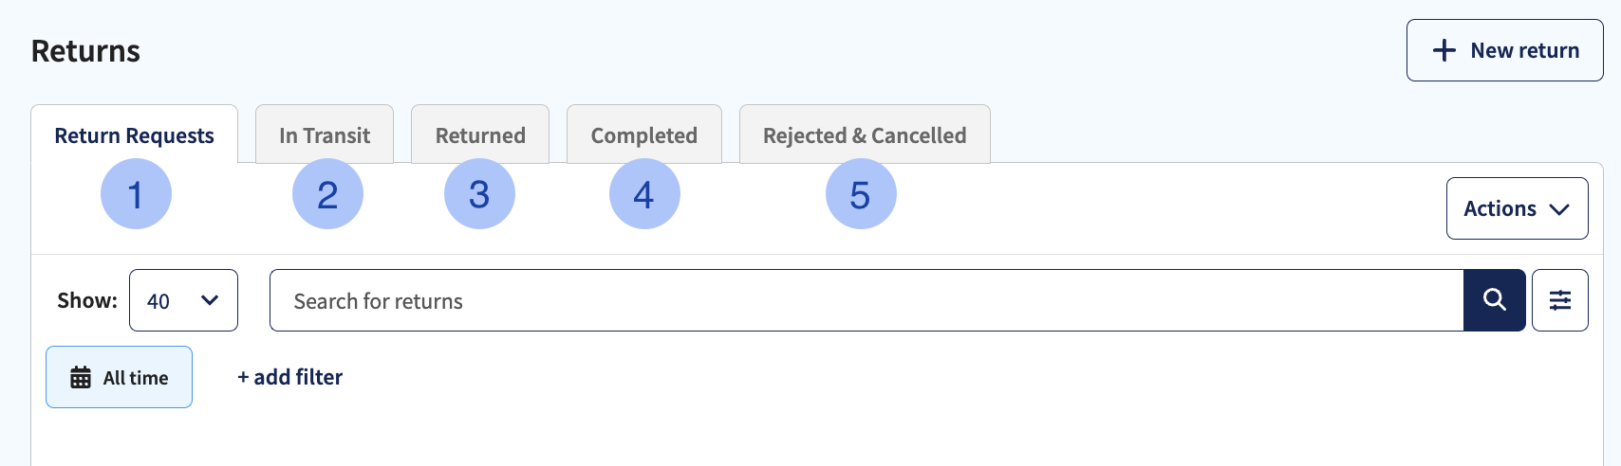Screen dimensions: 1621x466
Task: Click the plus icon in New return
Action: pos(1444,50)
